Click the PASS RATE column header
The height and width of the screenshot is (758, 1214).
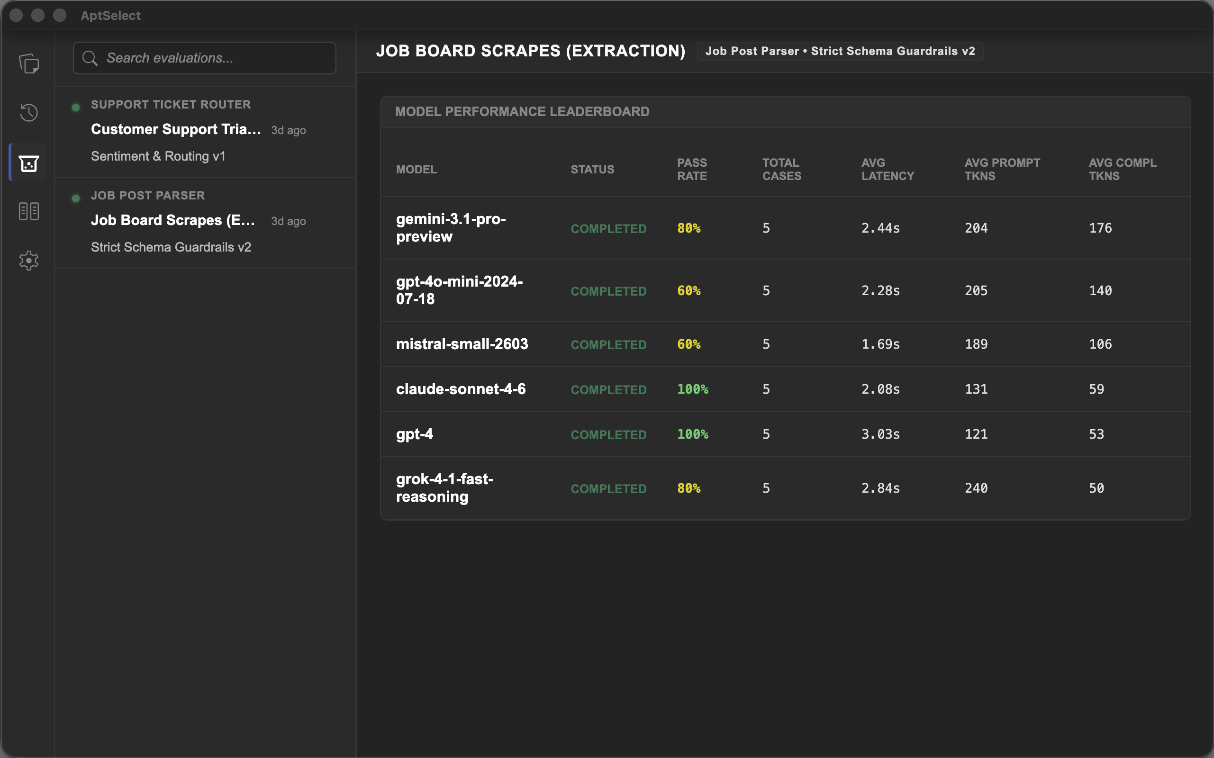692,170
